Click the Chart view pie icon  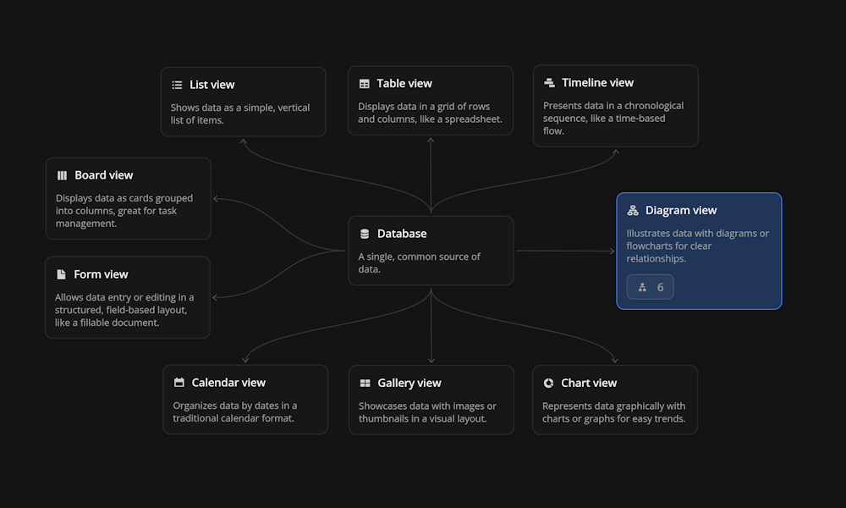pos(549,383)
